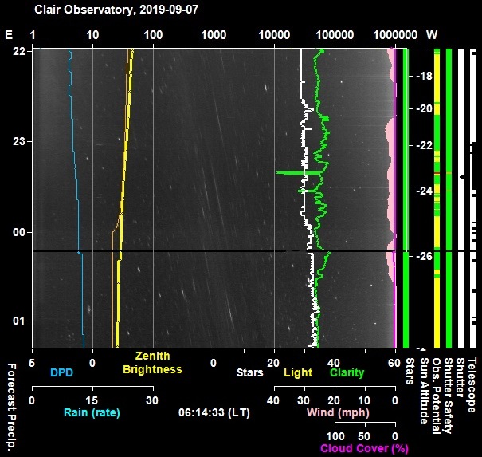The height and width of the screenshot is (457, 482).
Task: Click the hour '22' time label
Action: click(x=18, y=51)
